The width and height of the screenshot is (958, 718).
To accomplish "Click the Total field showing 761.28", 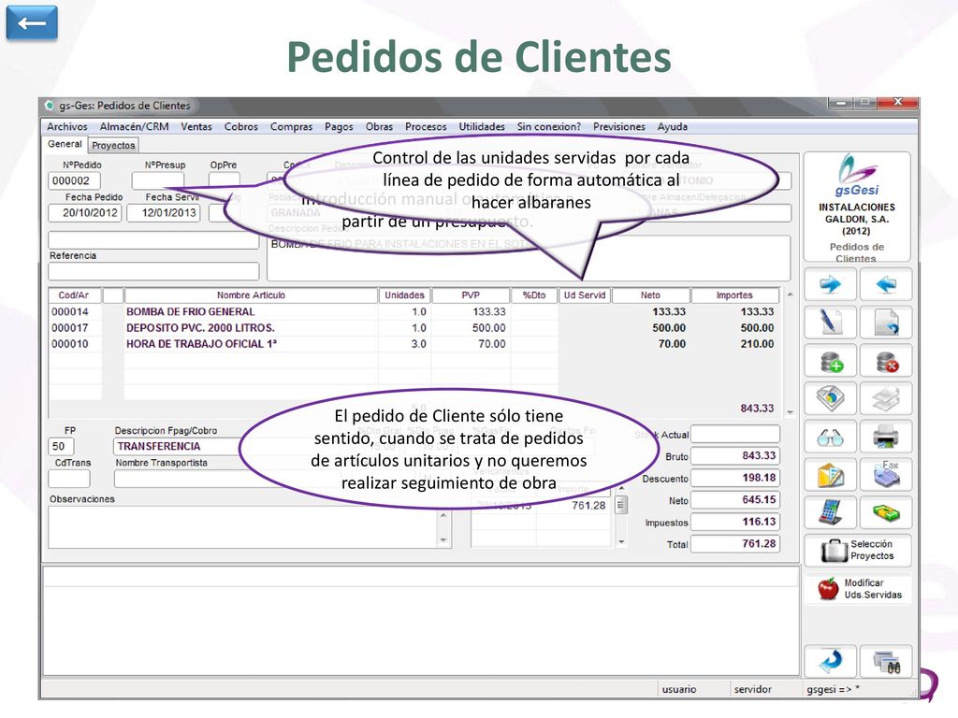I will 735,543.
